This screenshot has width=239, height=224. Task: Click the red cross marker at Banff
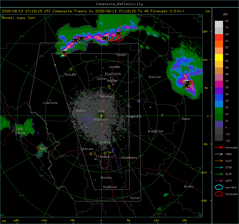(x=38, y=148)
